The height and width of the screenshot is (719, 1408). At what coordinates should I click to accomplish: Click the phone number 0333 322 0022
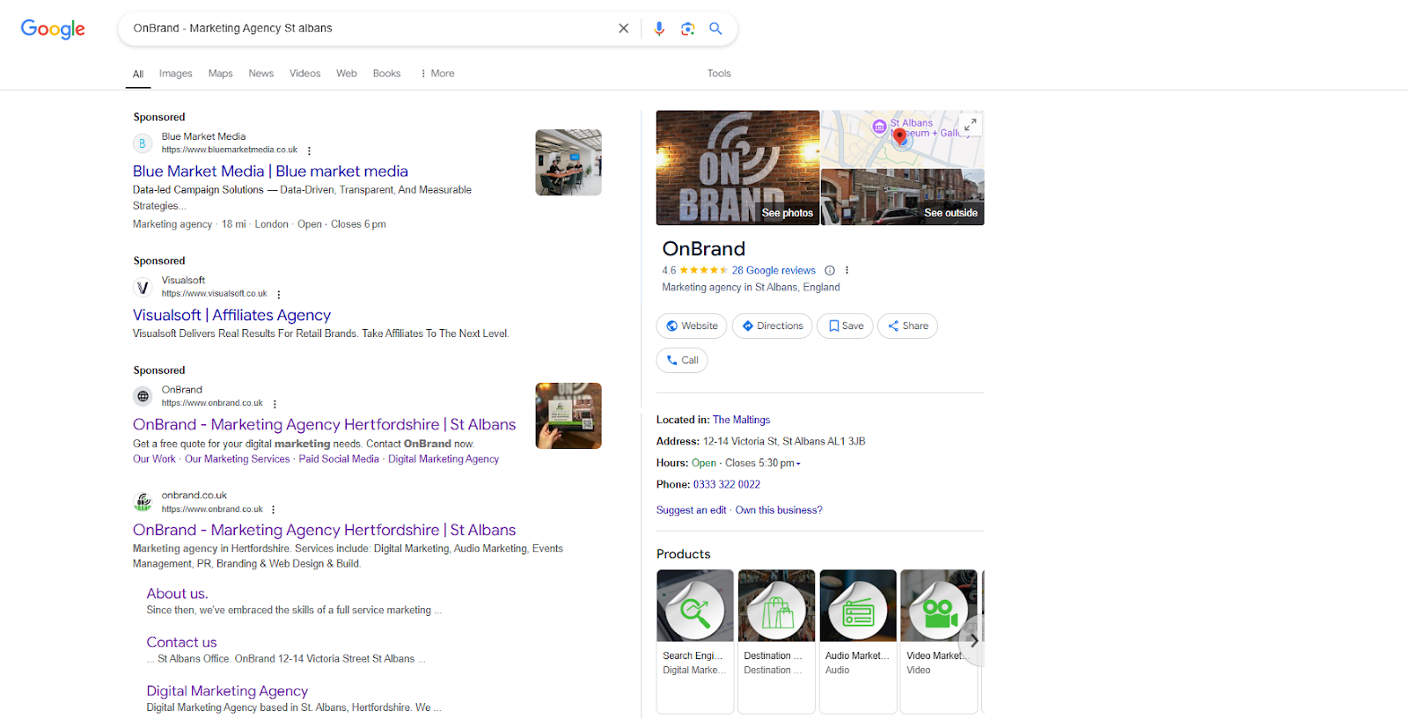pos(726,484)
